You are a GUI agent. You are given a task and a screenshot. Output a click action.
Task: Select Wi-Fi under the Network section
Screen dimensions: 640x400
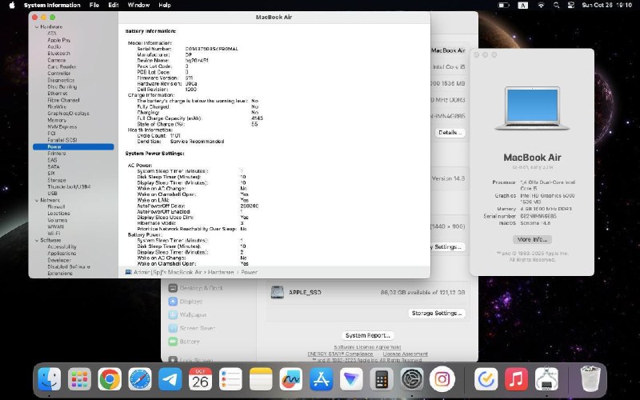coord(54,234)
